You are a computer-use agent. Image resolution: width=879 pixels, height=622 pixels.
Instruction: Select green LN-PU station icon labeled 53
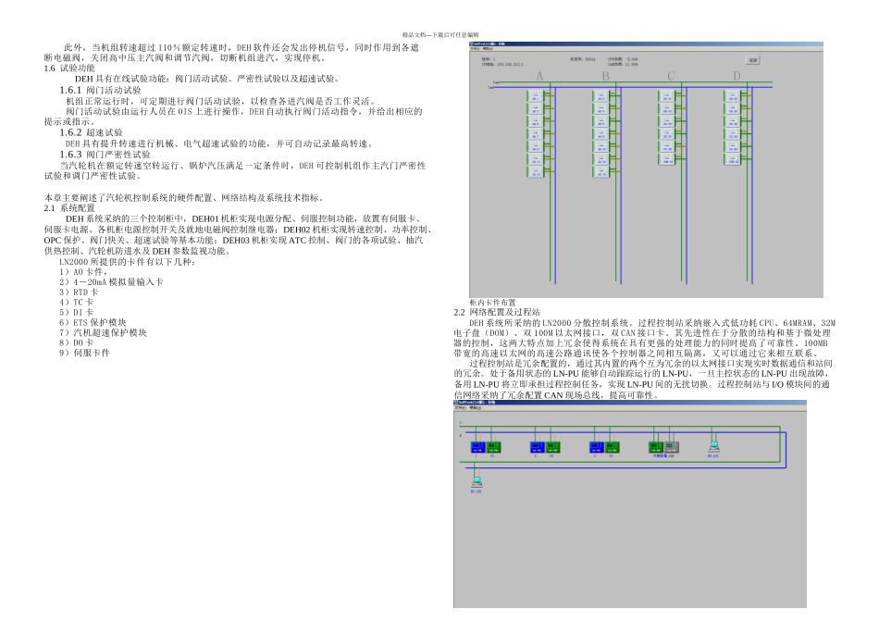[x=612, y=447]
